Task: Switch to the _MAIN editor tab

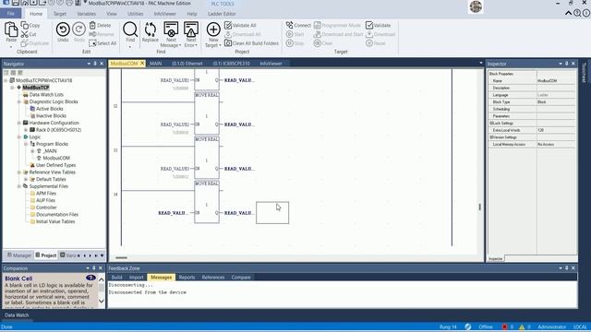Action: click(155, 64)
